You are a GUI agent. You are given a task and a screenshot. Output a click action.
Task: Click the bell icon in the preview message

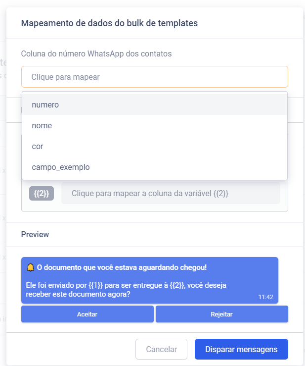point(30,267)
